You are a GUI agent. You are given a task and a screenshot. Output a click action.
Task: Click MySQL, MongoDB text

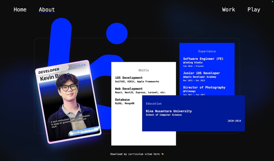click(x=125, y=104)
